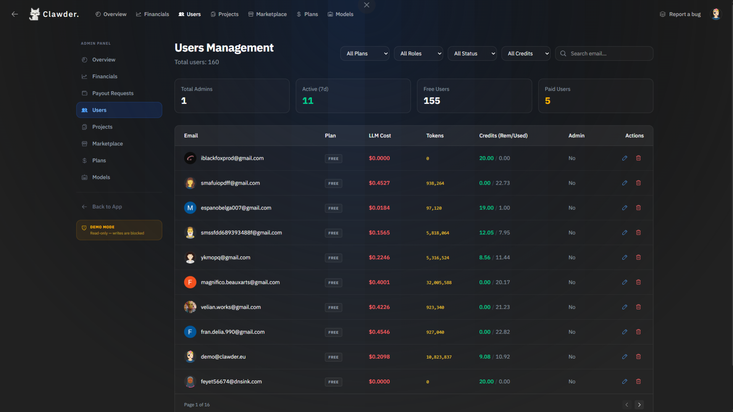Edit user fran.delia.990@gmail.com with pencil icon
The image size is (733, 412).
(x=625, y=332)
